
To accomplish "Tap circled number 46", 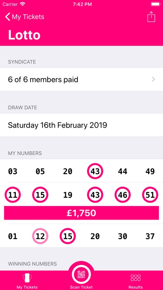I will (x=122, y=195).
